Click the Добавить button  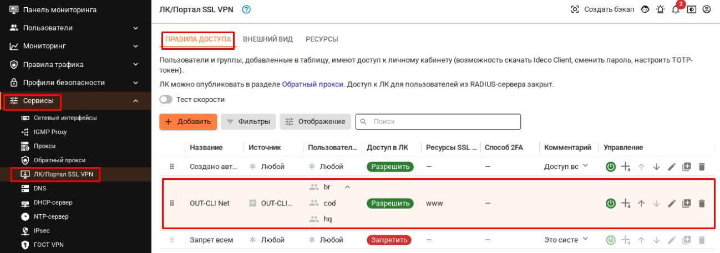[x=188, y=122]
